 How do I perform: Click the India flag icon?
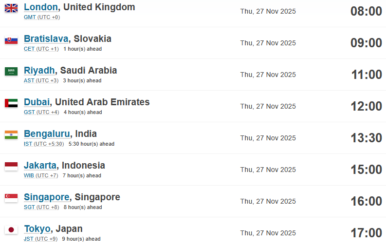pos(11,135)
